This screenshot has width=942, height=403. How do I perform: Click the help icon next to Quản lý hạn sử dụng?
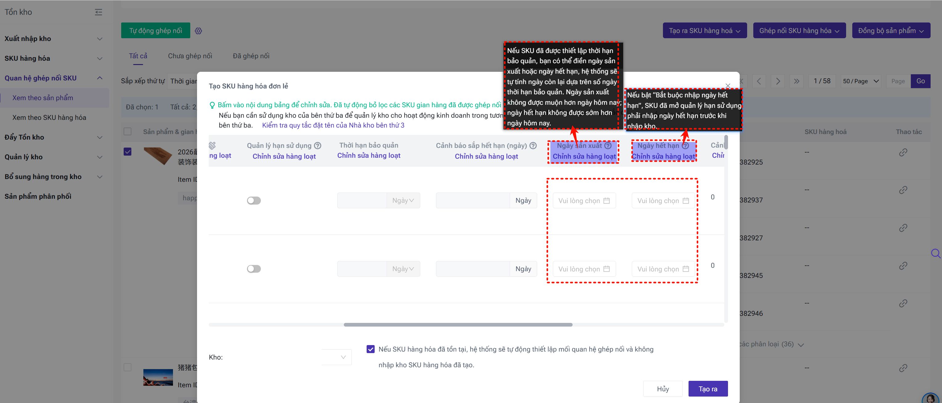[318, 145]
